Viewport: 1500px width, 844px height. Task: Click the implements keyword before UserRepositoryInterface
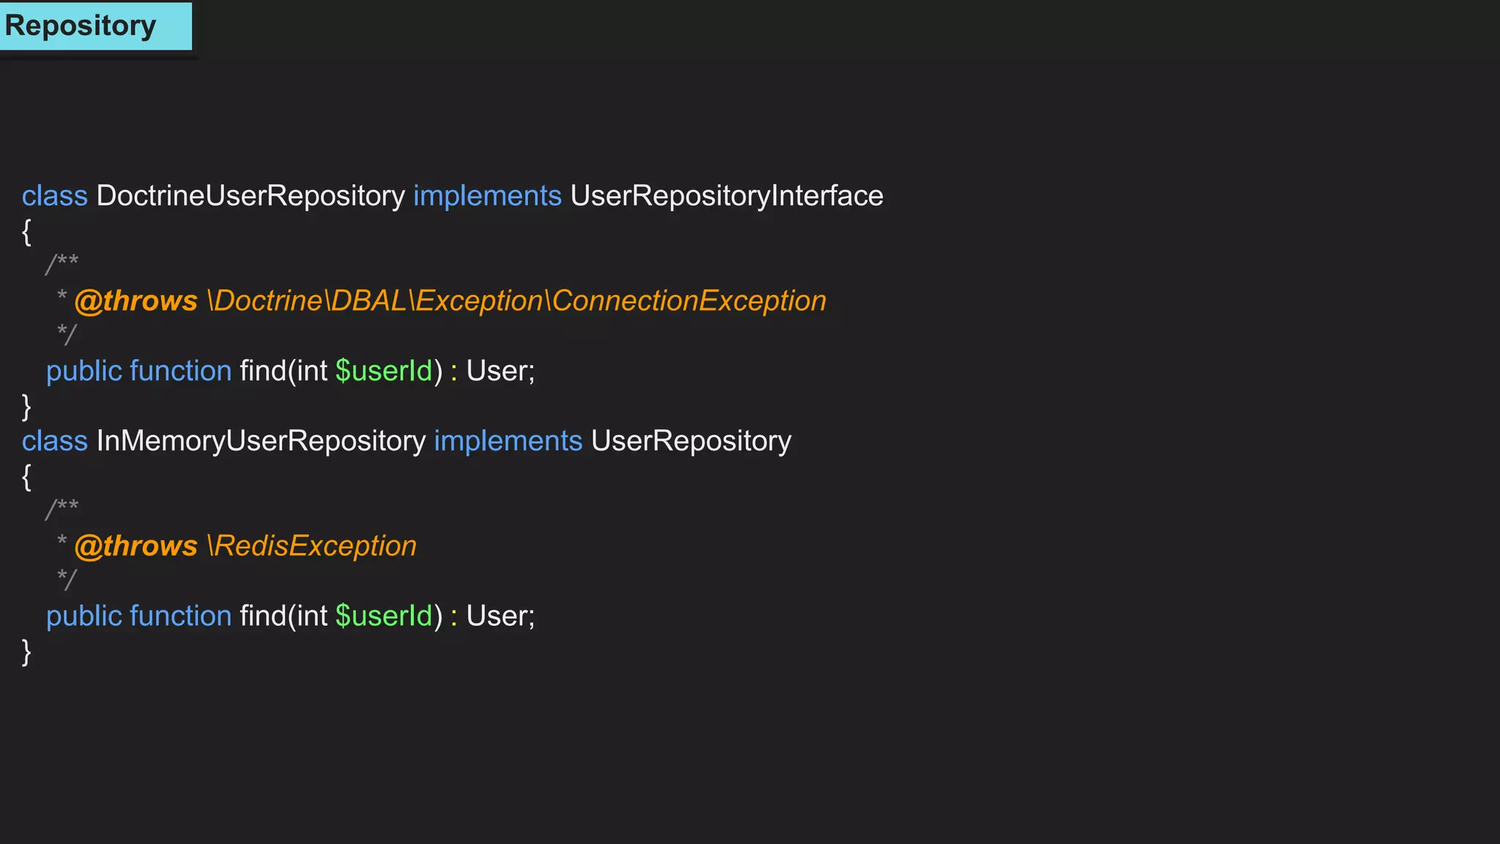click(x=487, y=196)
